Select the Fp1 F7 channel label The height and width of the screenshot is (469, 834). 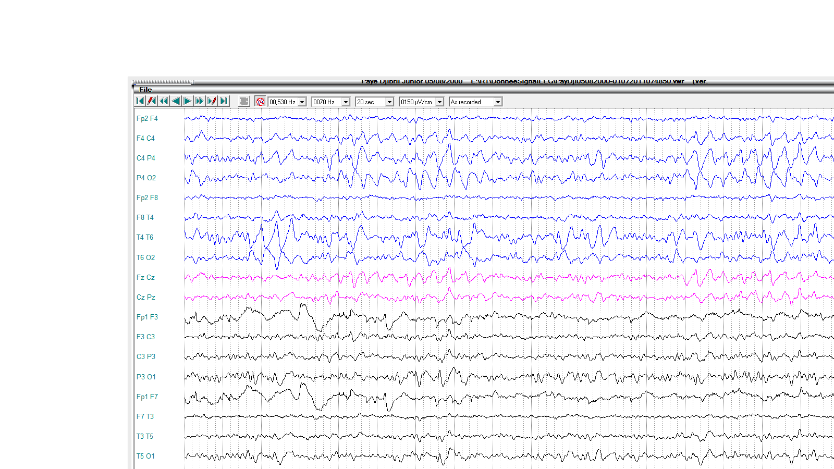click(147, 397)
